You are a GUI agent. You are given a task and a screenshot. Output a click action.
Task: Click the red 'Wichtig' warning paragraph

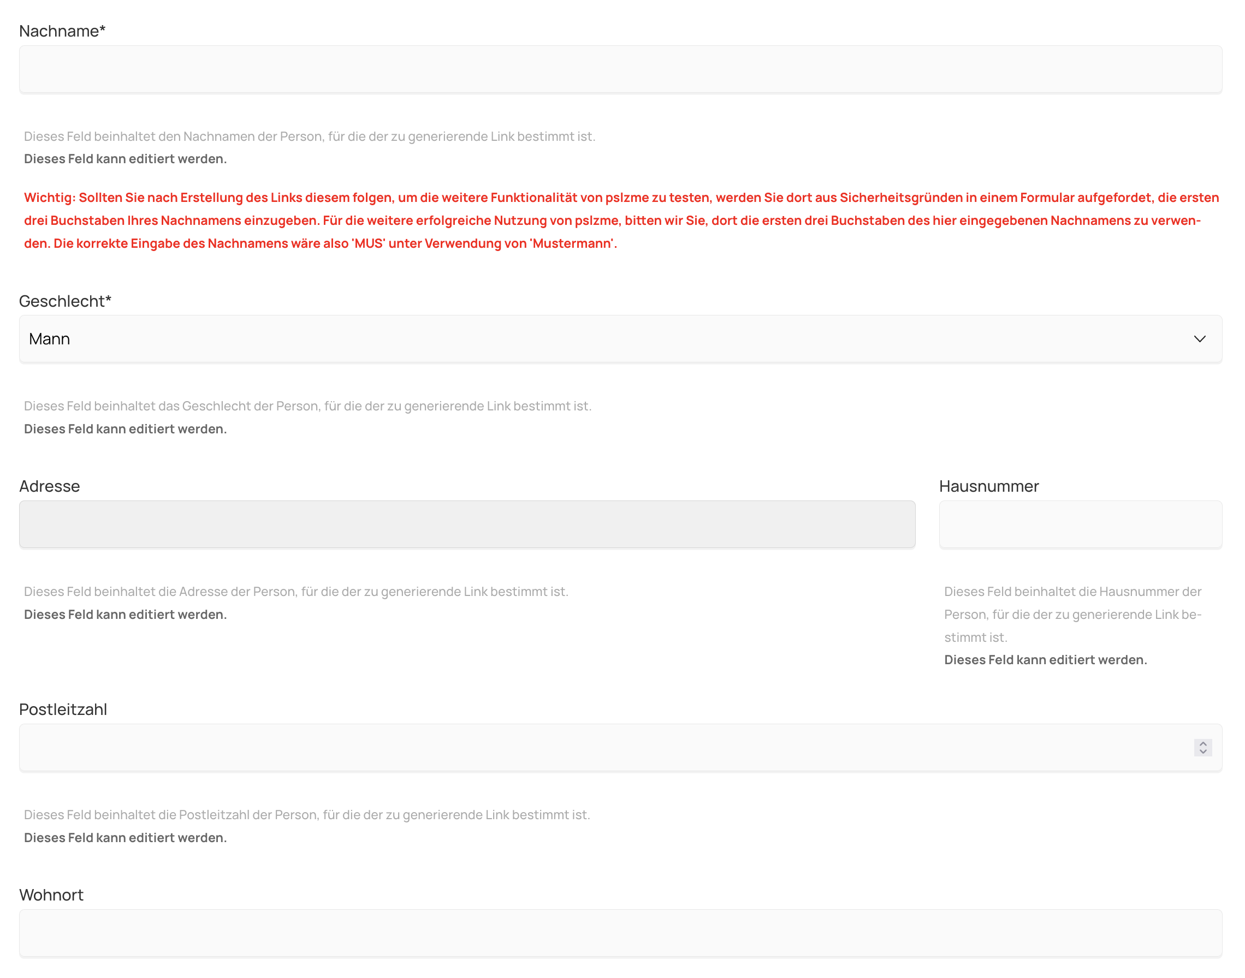[x=620, y=220]
